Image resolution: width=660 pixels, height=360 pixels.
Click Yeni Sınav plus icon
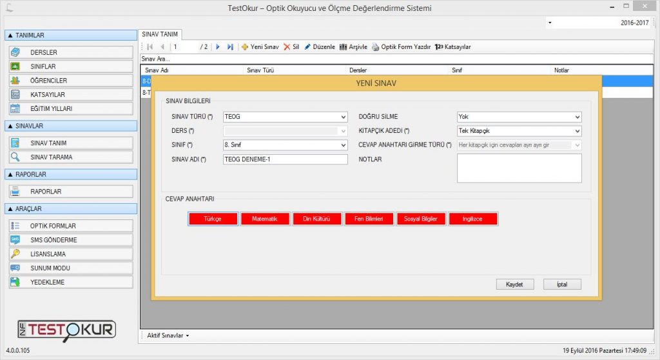tap(245, 47)
